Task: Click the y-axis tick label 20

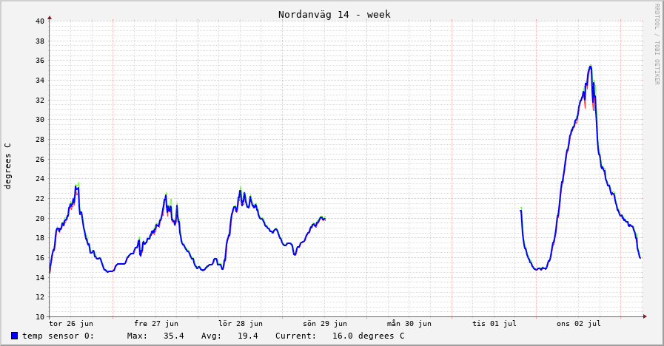Action: pos(40,219)
